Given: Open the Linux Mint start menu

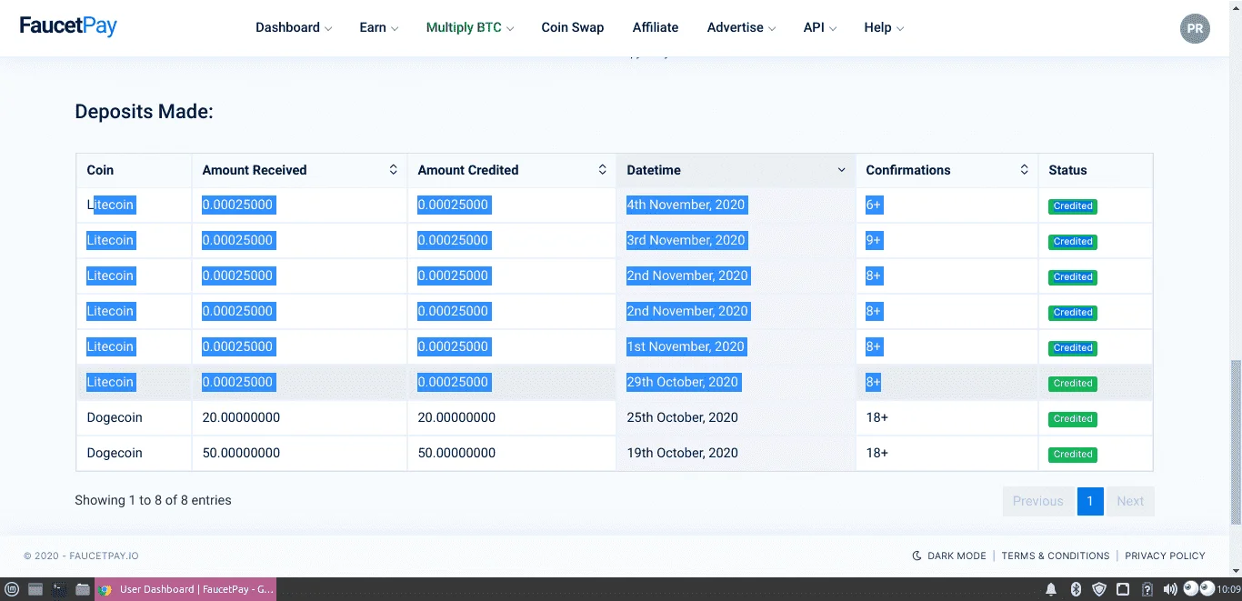Looking at the screenshot, I should coord(12,589).
